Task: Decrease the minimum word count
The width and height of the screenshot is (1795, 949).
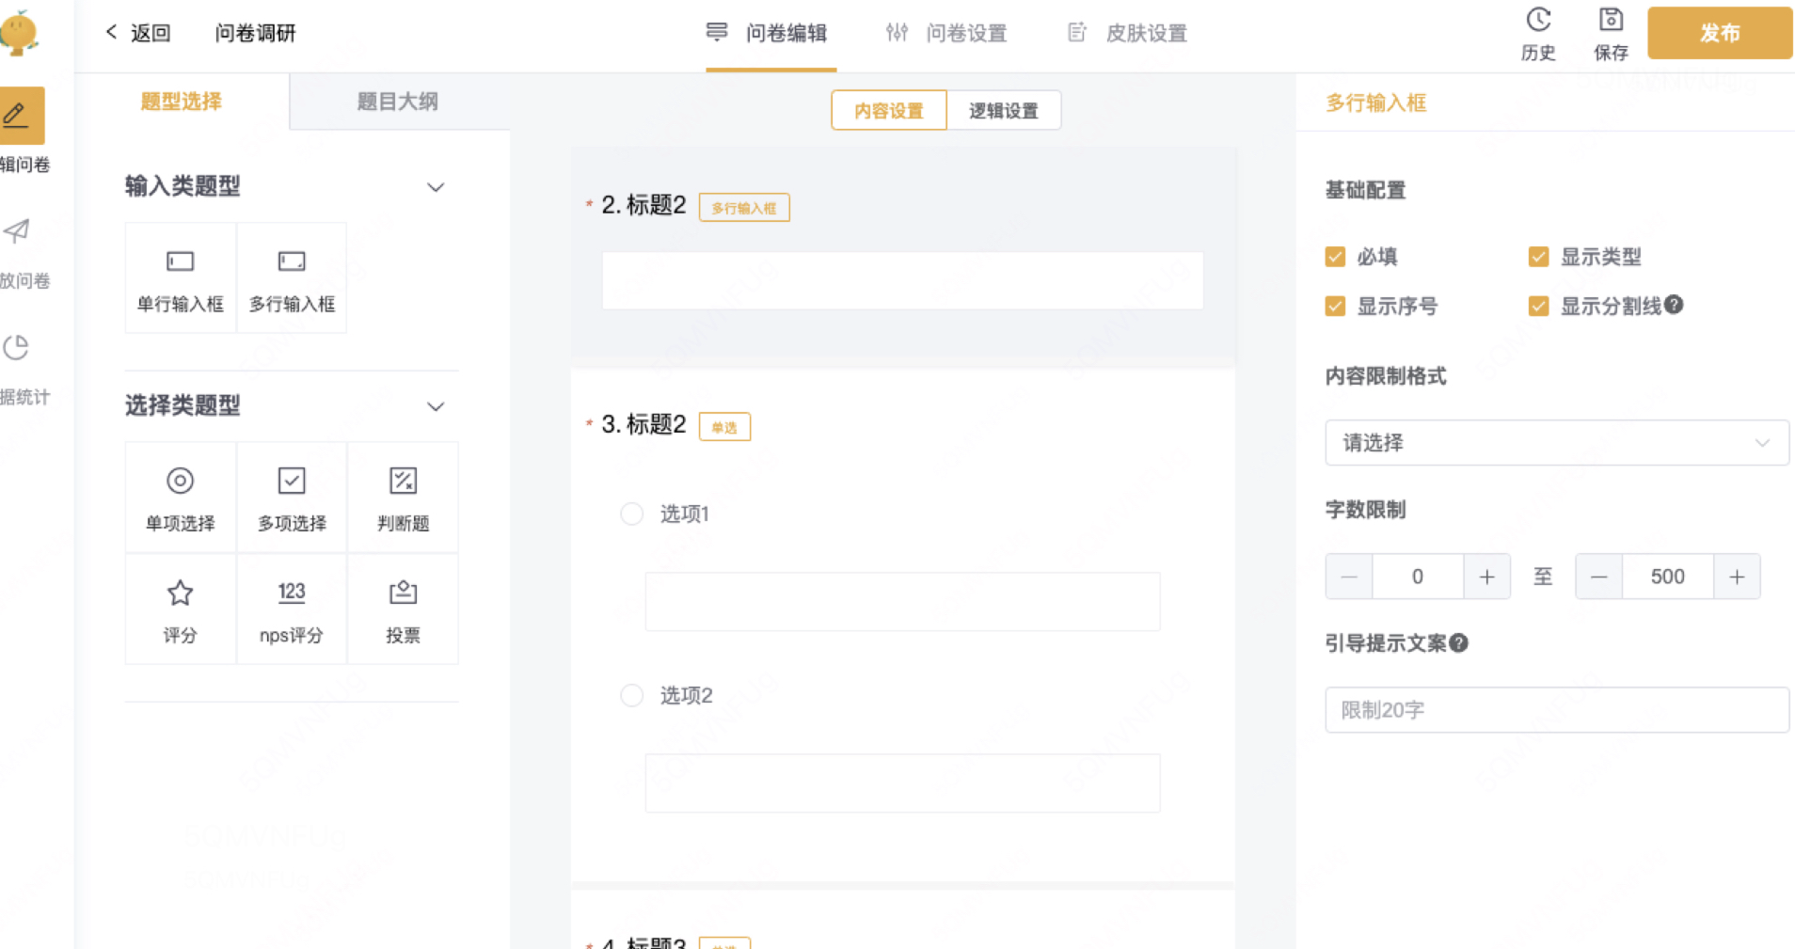Action: [1349, 577]
